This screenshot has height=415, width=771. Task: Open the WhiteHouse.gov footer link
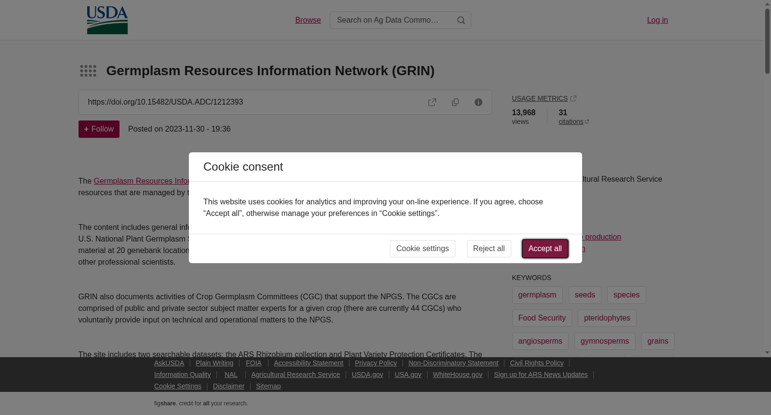457,375
